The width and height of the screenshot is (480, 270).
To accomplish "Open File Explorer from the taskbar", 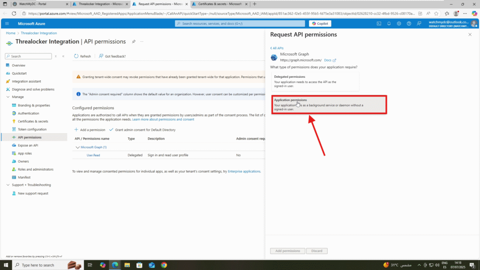I will pos(127,265).
